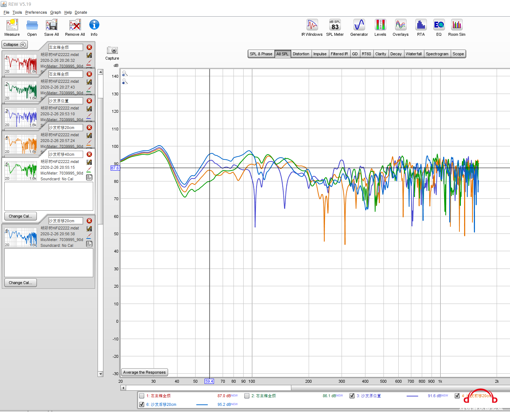Open the File menu
The height and width of the screenshot is (412, 510).
tap(7, 12)
